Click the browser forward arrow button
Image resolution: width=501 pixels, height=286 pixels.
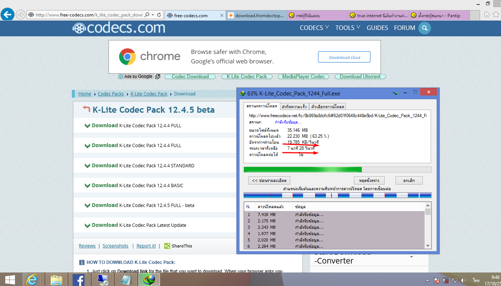coord(21,15)
